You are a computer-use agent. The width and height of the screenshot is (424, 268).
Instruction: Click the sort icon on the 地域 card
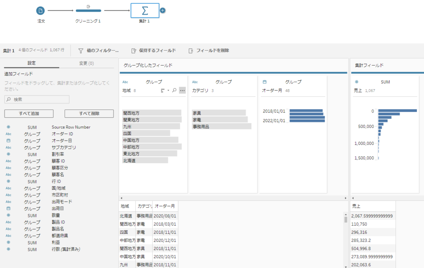pos(162,90)
